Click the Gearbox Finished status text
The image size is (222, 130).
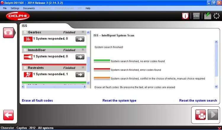coord(69,32)
